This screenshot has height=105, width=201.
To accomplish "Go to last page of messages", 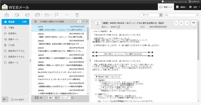I will click(87, 21).
